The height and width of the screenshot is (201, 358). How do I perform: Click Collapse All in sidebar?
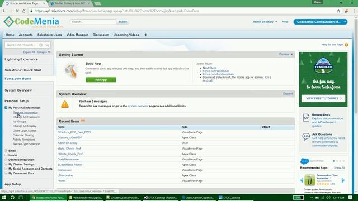tap(44, 52)
